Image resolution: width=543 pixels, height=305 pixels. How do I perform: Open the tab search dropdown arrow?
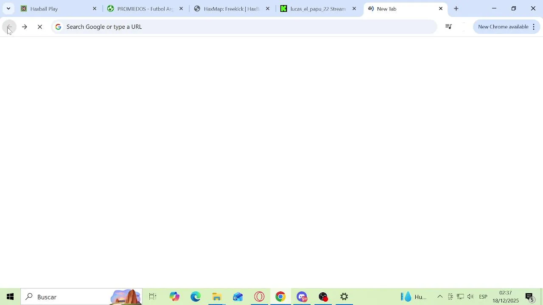(8, 8)
